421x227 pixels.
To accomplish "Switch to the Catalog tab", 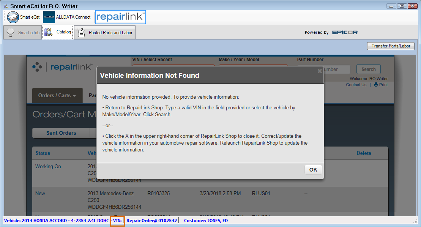I will 57,32.
